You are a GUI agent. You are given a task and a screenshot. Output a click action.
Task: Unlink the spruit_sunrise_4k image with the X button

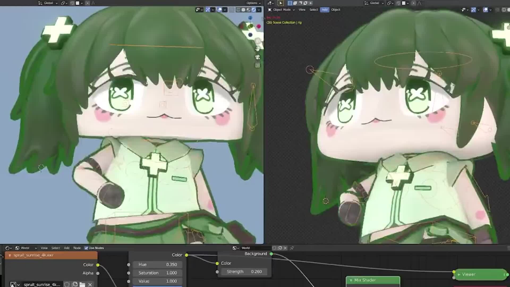click(x=90, y=284)
